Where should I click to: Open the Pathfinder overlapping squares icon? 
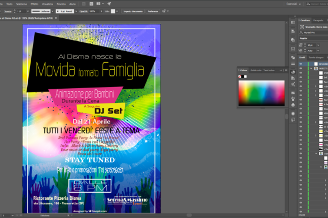click(x=293, y=57)
